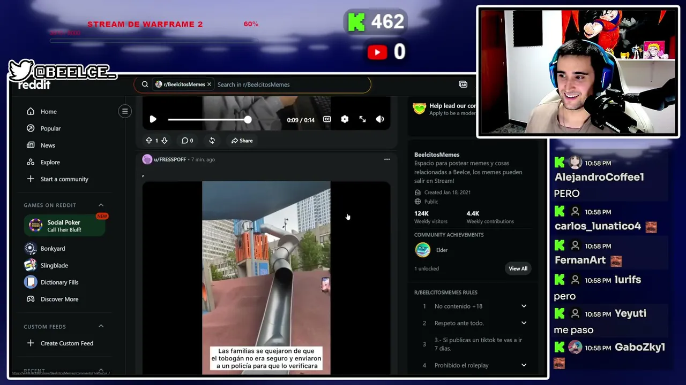Click the News newspaper icon

pyautogui.click(x=31, y=145)
